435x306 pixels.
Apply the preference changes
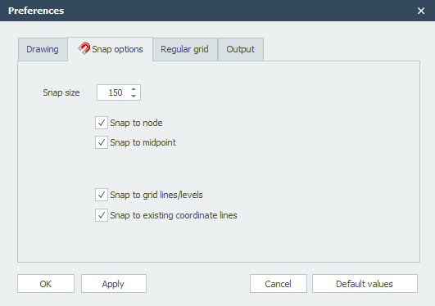tap(114, 284)
